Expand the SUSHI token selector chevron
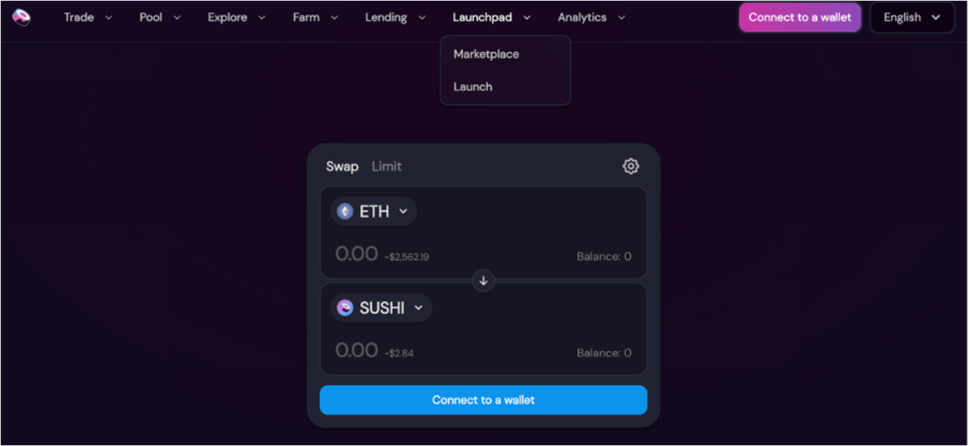Screen dimensions: 969x446 418,308
